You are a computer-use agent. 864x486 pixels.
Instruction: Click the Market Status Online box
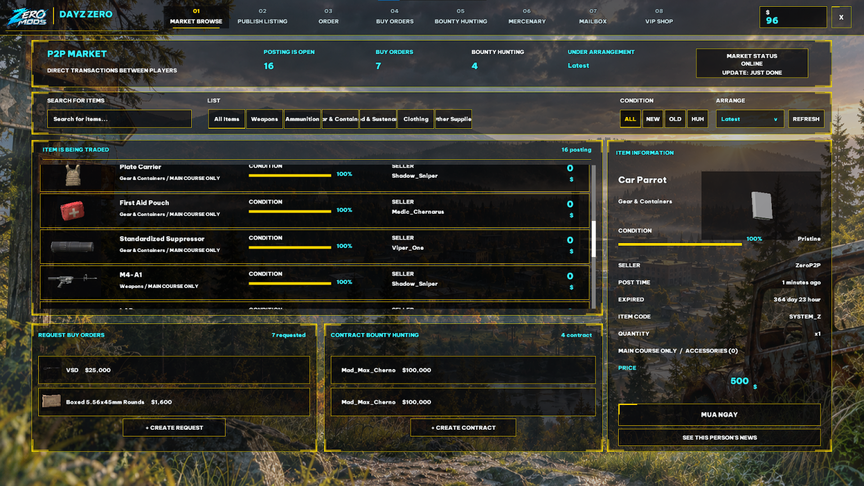pos(751,64)
